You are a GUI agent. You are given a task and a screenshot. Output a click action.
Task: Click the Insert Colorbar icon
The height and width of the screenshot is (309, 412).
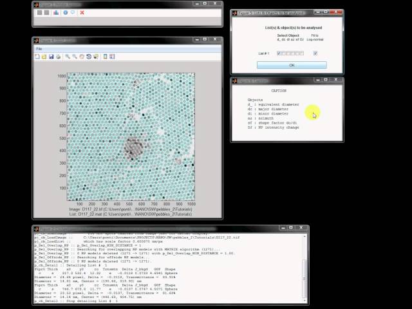coord(106,57)
